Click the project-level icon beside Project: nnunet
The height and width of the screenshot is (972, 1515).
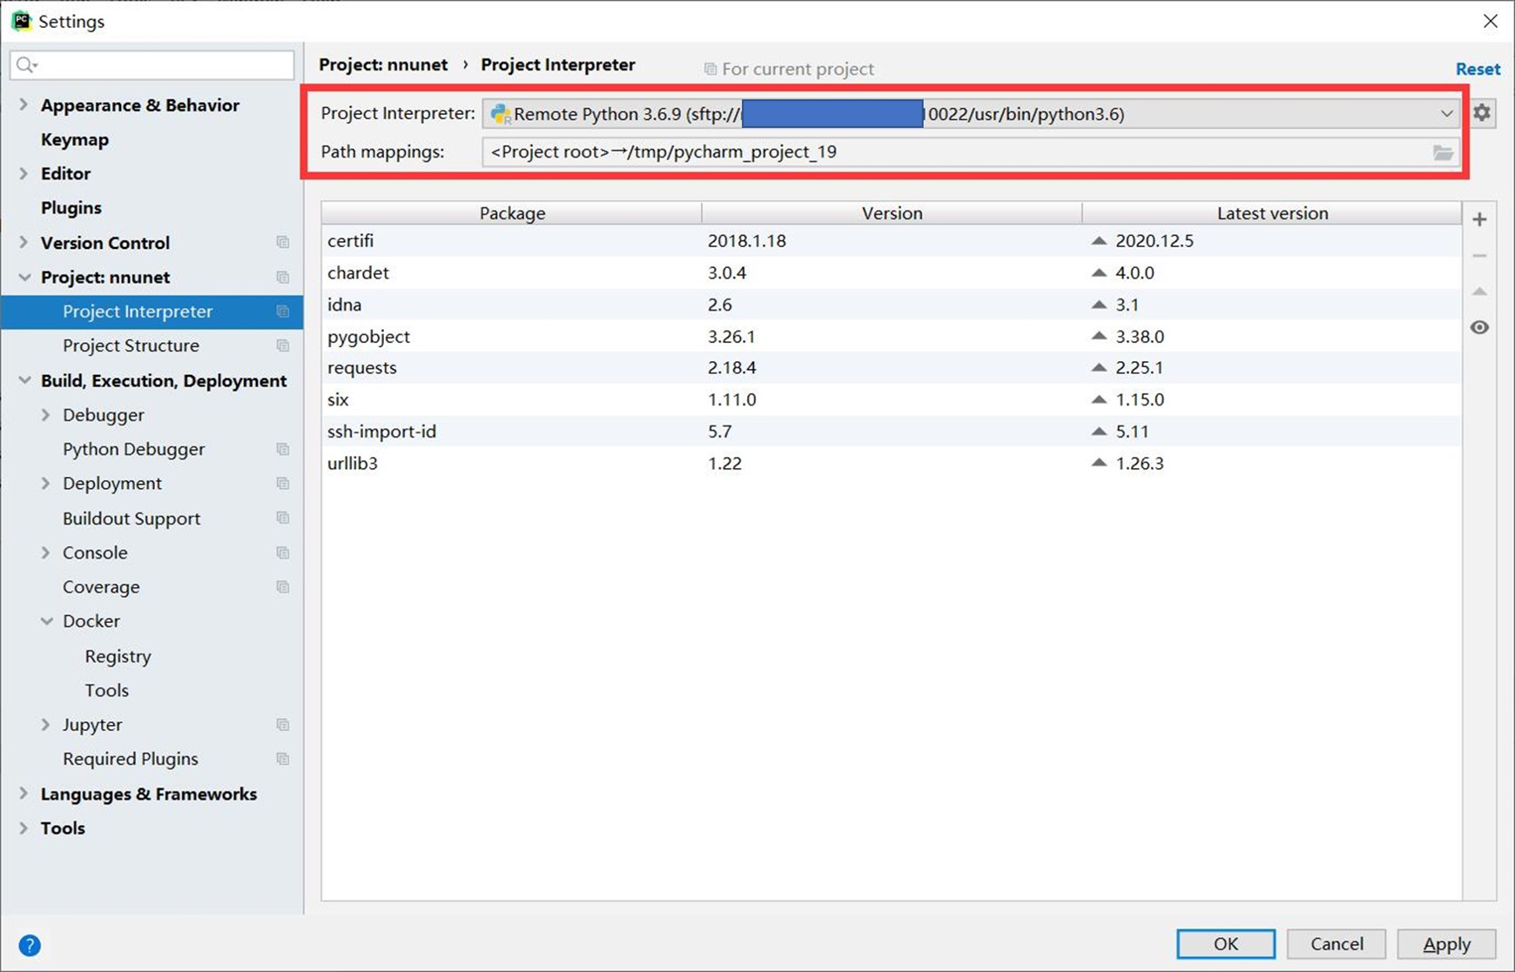point(282,277)
